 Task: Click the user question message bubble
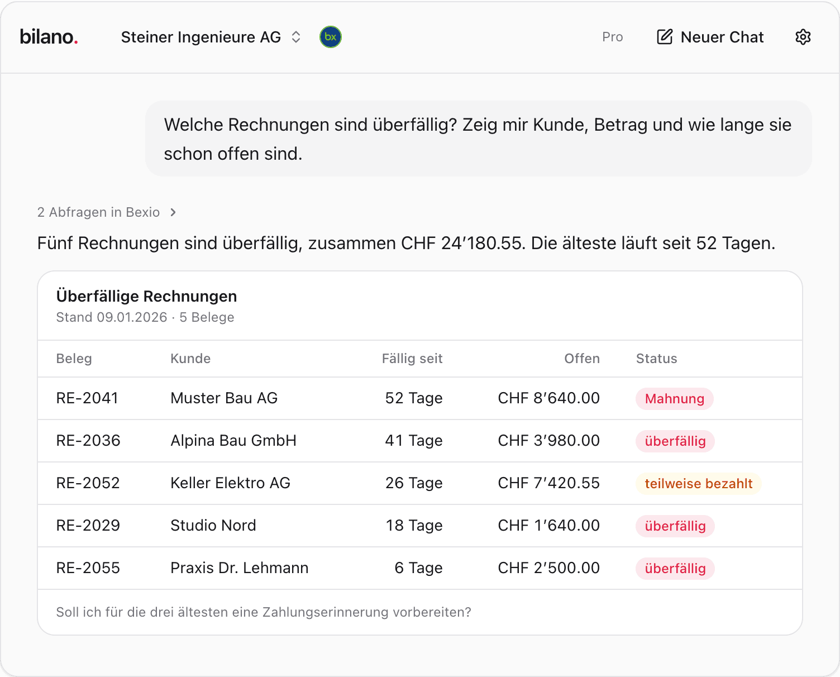point(478,139)
